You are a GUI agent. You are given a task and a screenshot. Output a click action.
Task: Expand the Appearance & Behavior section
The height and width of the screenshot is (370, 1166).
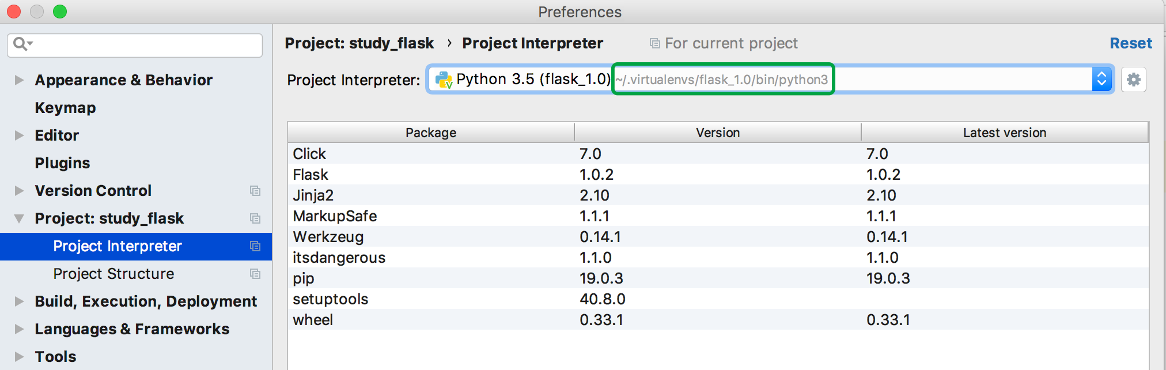pos(19,80)
